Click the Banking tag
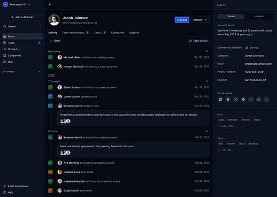277x197 pixels. (253, 143)
